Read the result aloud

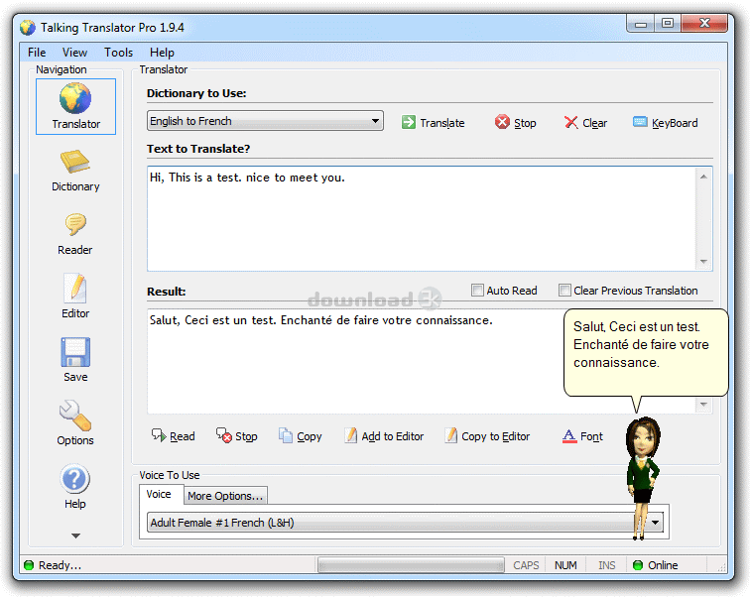point(174,436)
